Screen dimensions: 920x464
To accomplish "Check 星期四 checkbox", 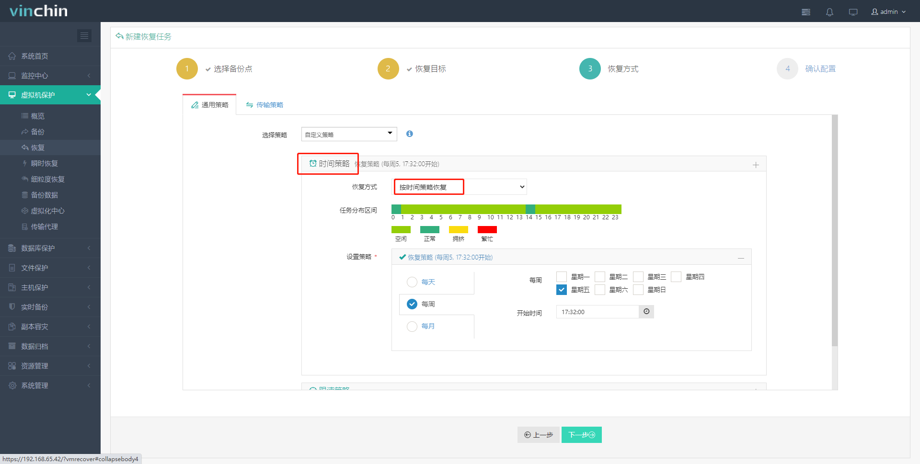I will click(676, 276).
